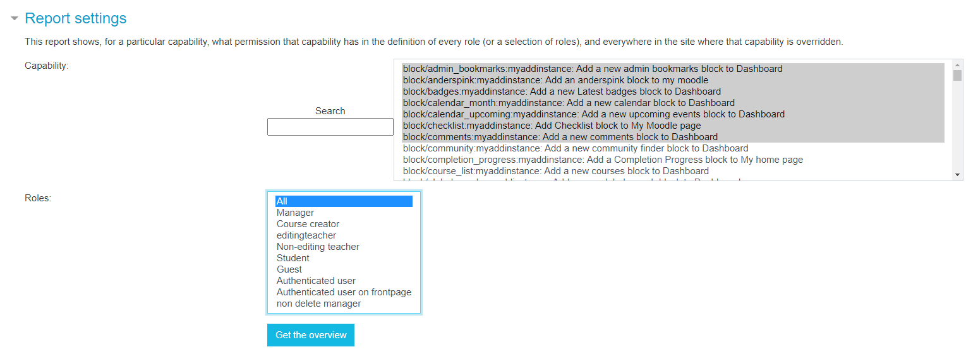This screenshot has height=354, width=978.
Task: Open the Report settings heading link
Action: coord(76,19)
